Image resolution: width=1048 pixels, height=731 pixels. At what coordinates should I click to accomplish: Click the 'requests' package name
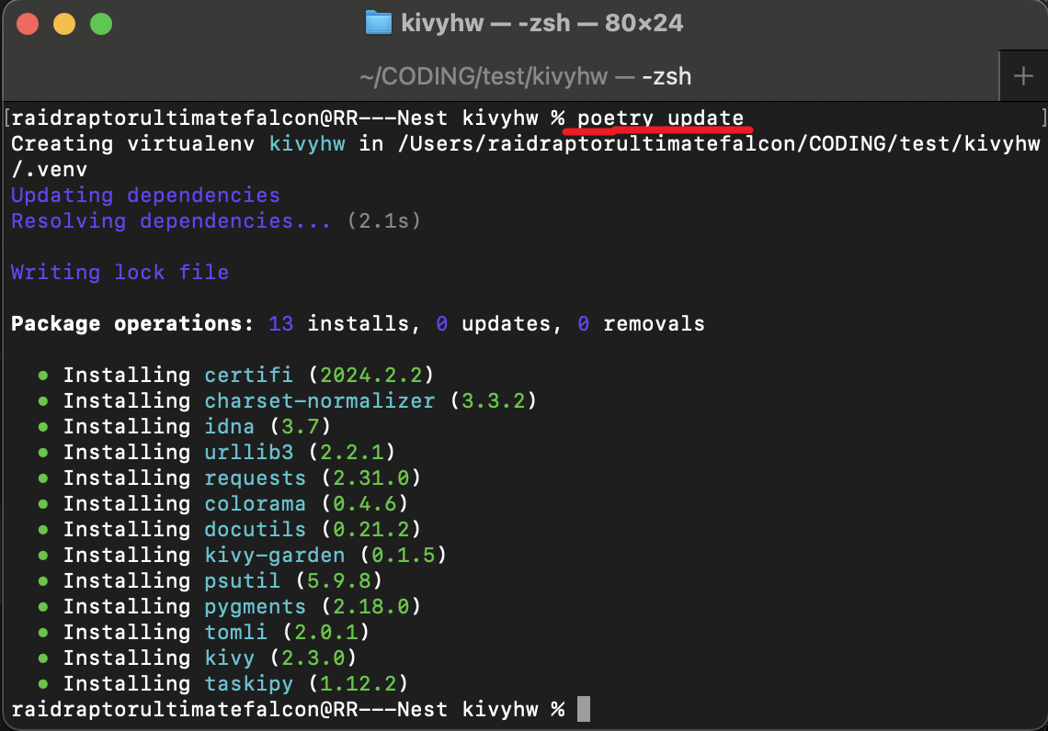tap(256, 478)
